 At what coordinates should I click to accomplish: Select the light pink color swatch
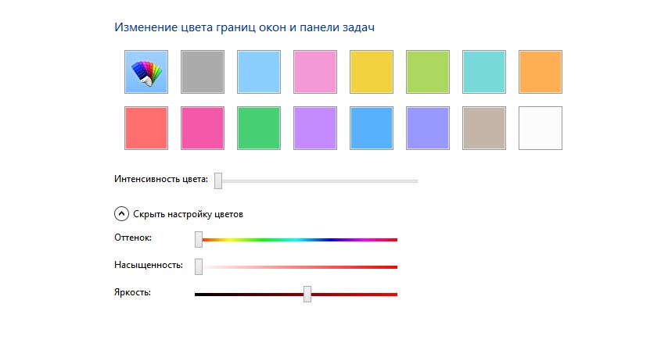tap(315, 72)
